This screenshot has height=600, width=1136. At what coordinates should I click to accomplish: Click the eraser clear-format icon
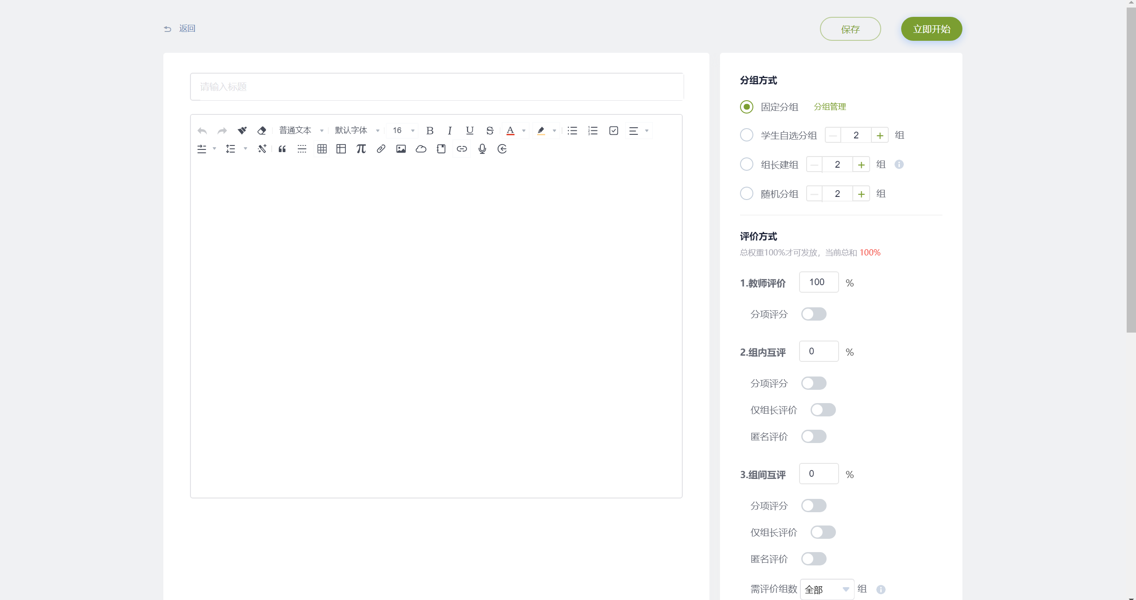point(261,130)
